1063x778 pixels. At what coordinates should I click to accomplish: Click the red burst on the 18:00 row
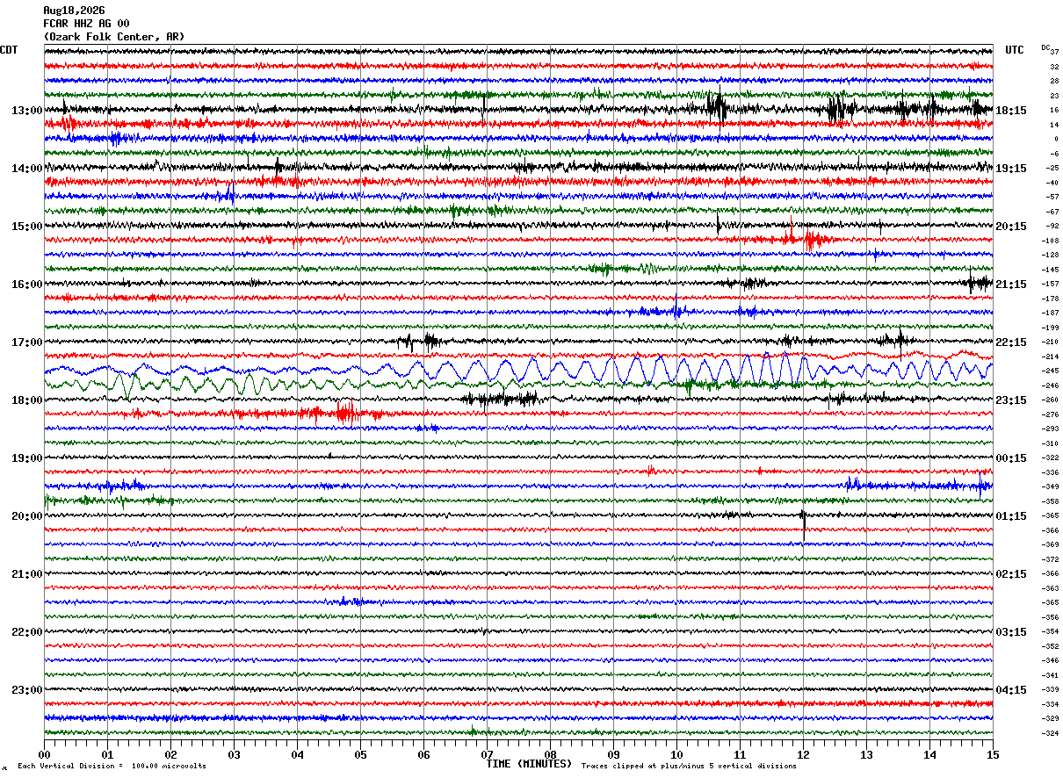click(x=345, y=412)
